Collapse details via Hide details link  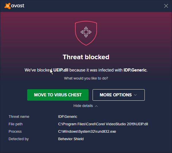83,106
